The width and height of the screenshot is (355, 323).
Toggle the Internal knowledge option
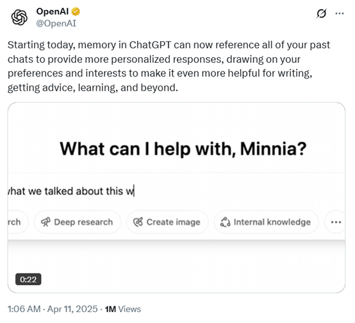(x=266, y=222)
